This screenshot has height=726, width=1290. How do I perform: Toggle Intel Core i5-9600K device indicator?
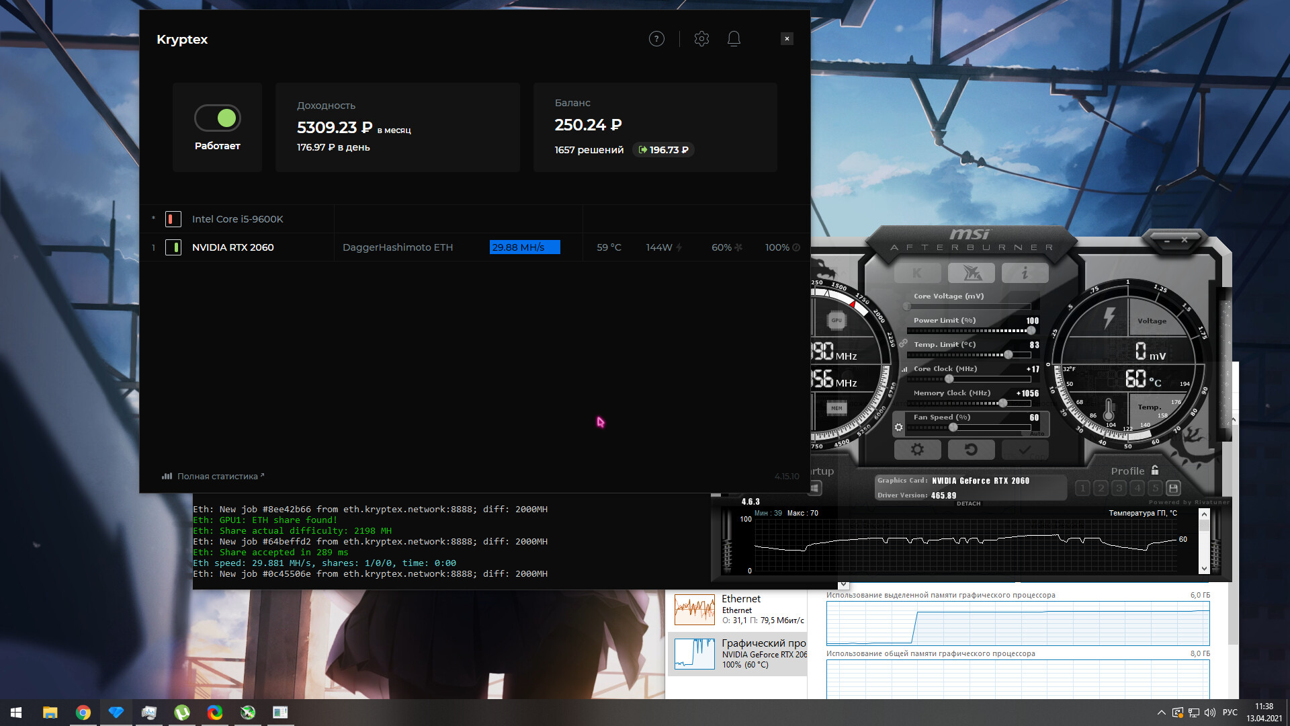click(x=173, y=219)
